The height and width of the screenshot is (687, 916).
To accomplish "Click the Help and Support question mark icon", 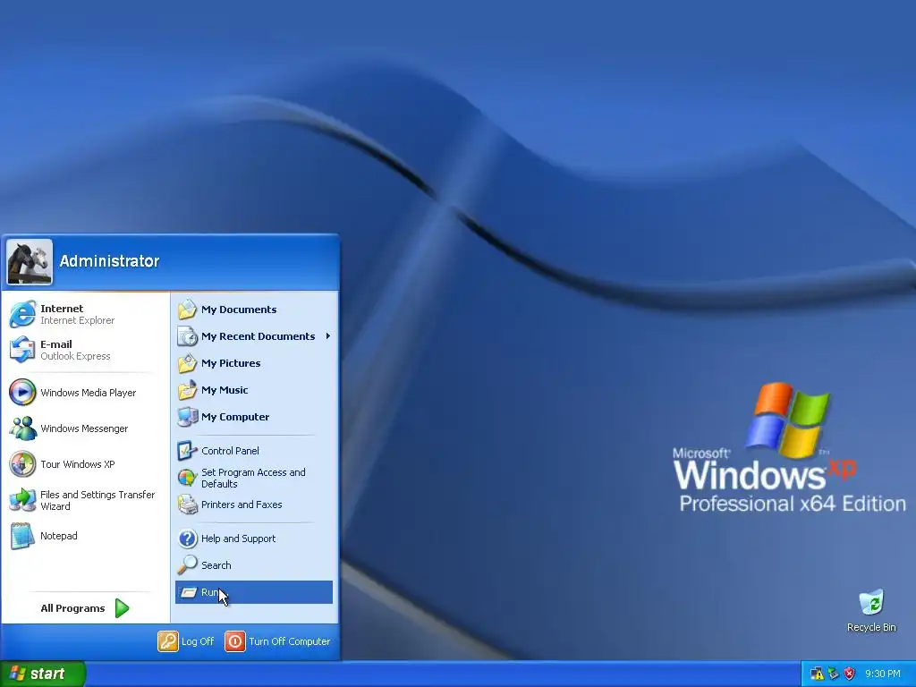I will [188, 539].
